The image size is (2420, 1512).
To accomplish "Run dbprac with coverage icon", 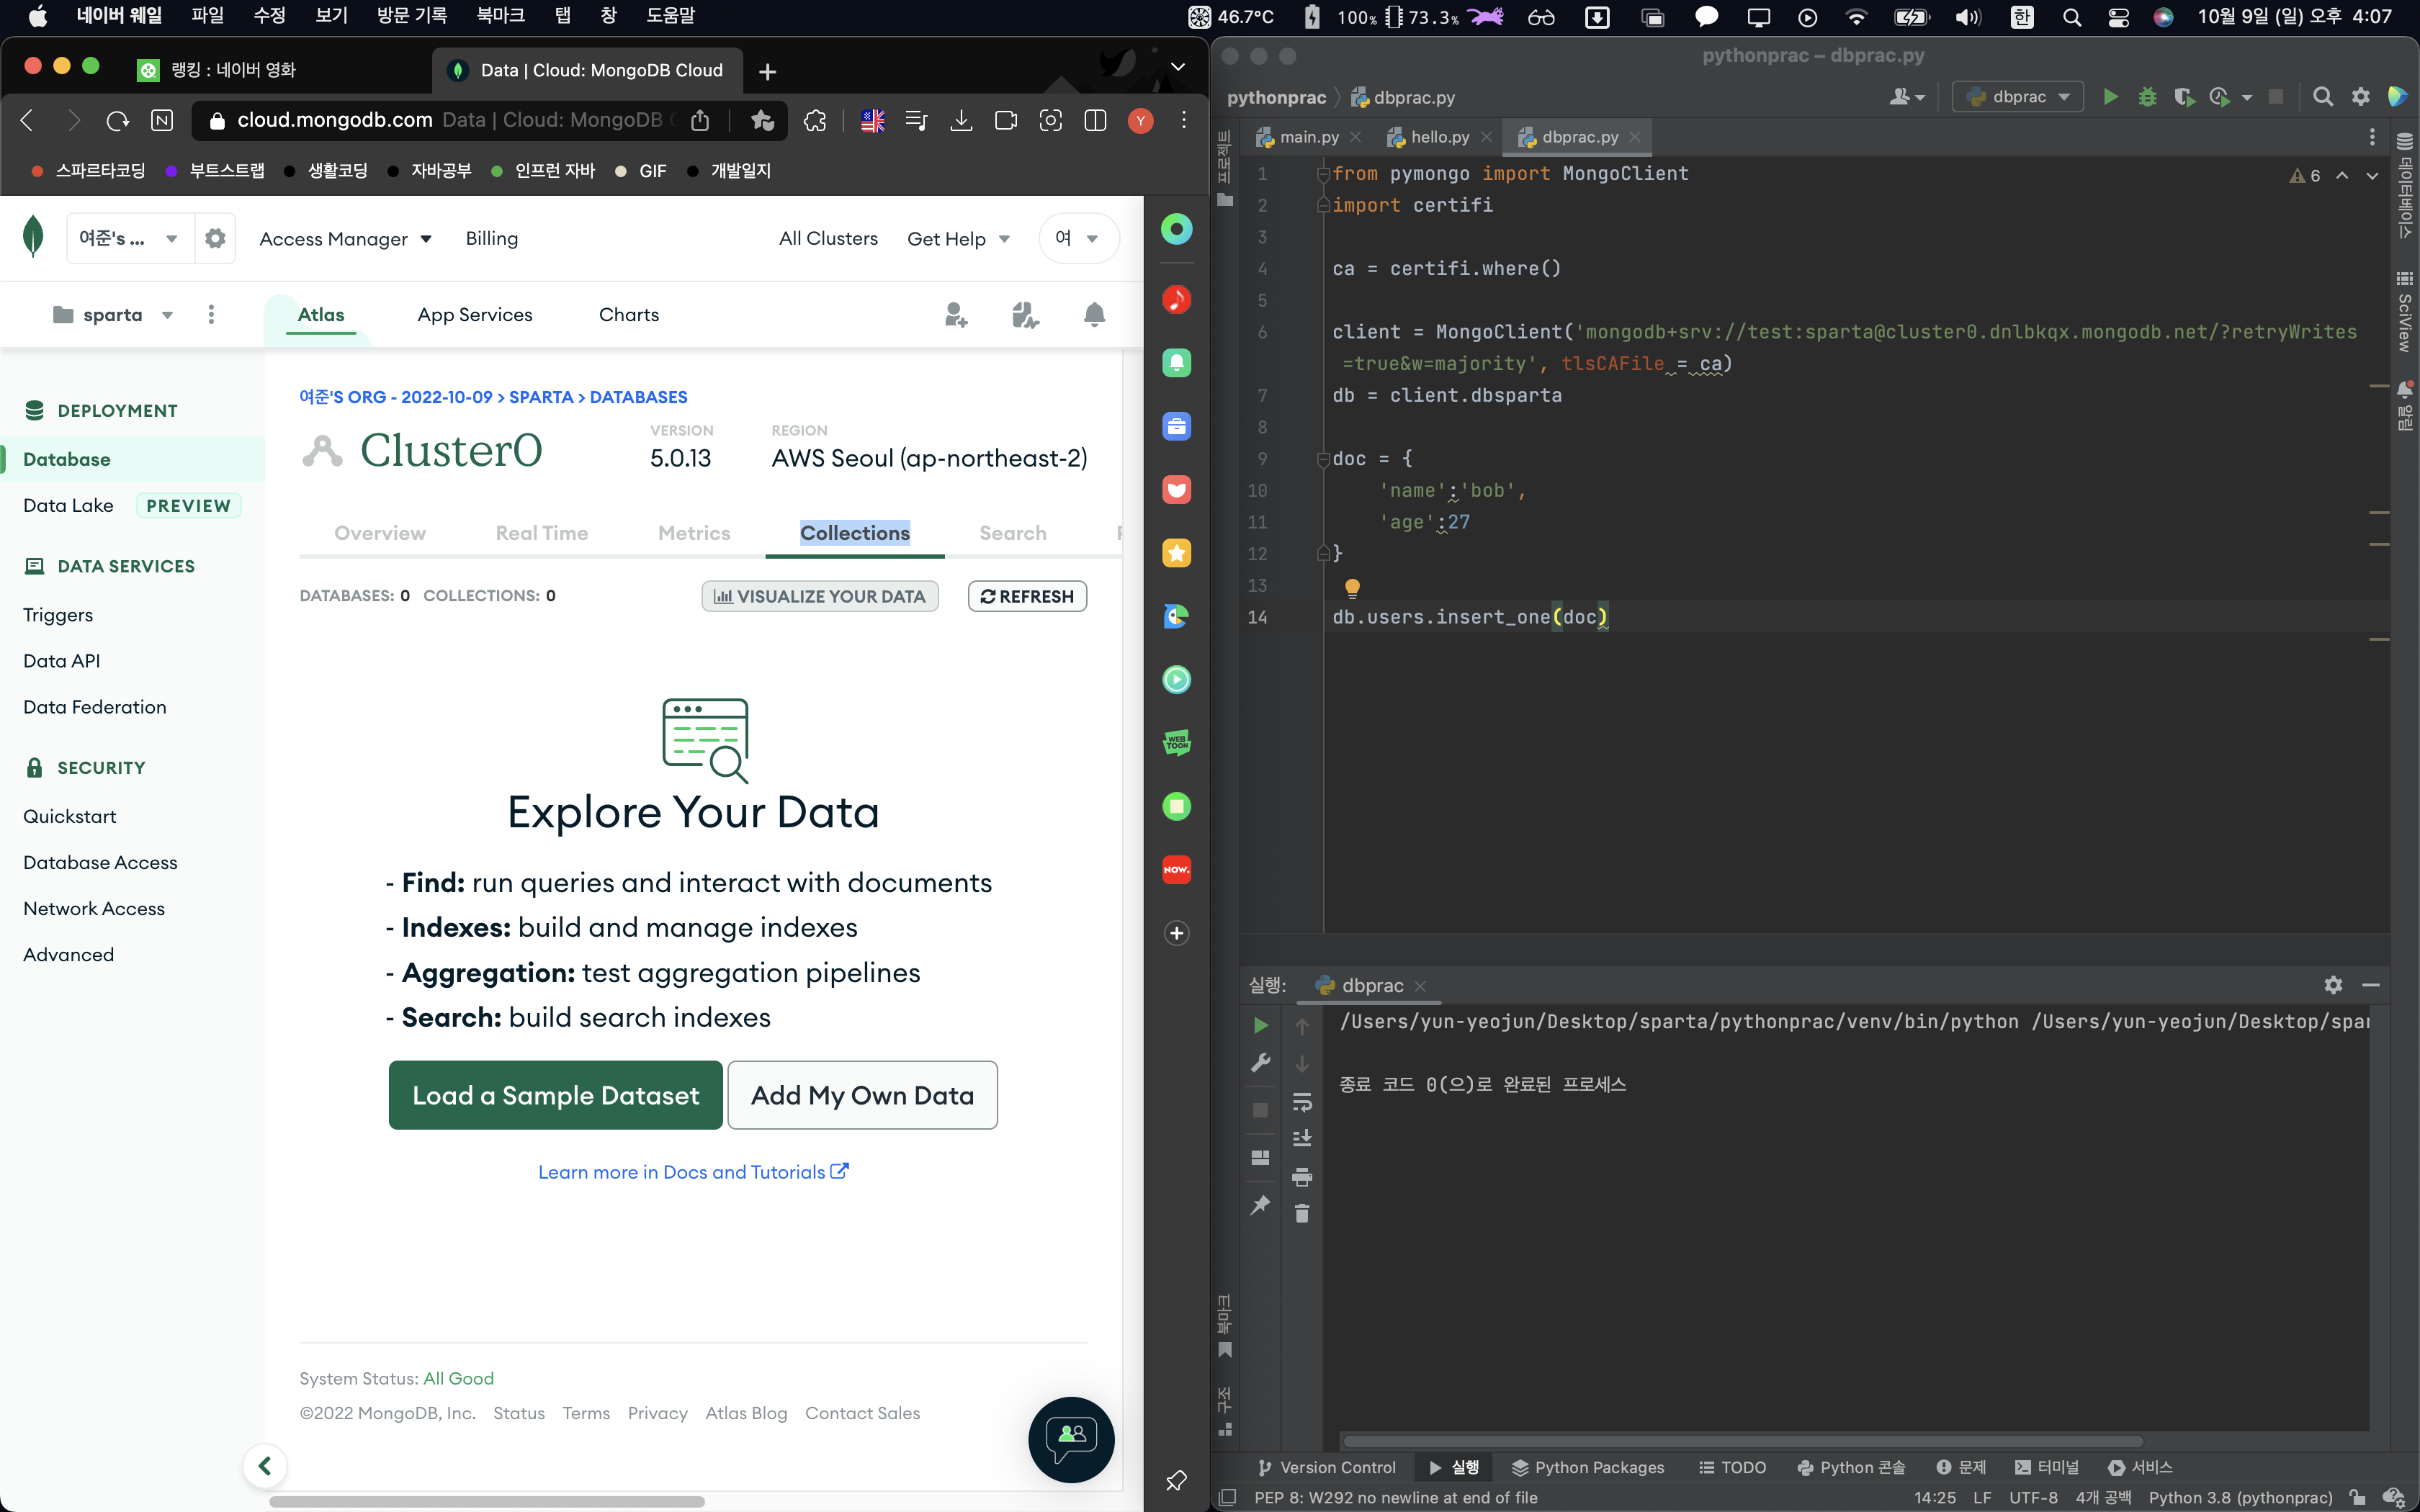I will click(x=2184, y=97).
